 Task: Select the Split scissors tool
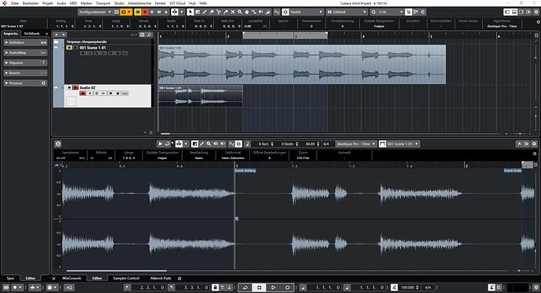pos(219,12)
